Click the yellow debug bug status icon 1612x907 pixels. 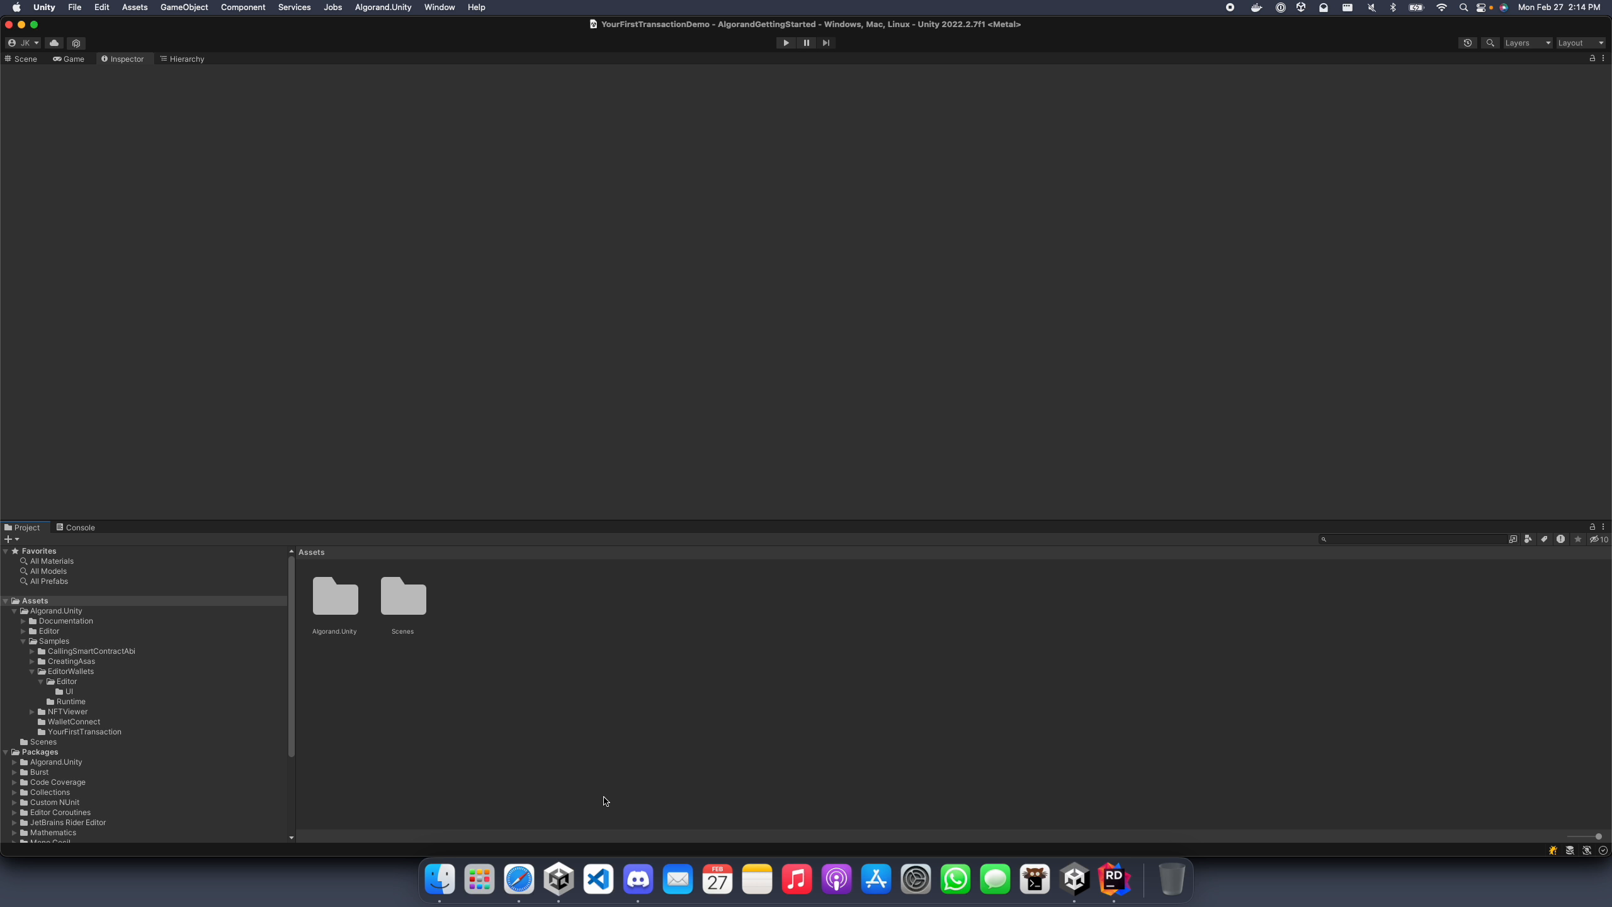click(1553, 850)
